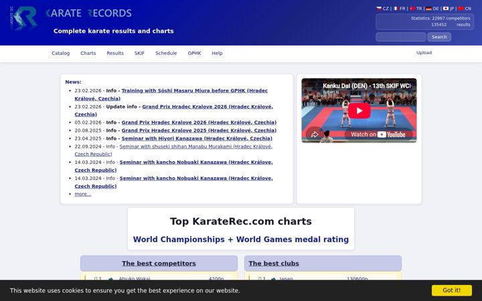Open Seminar with Manabu Murakami link
Image resolution: width=482 pixels, height=301 pixels.
[173, 150]
